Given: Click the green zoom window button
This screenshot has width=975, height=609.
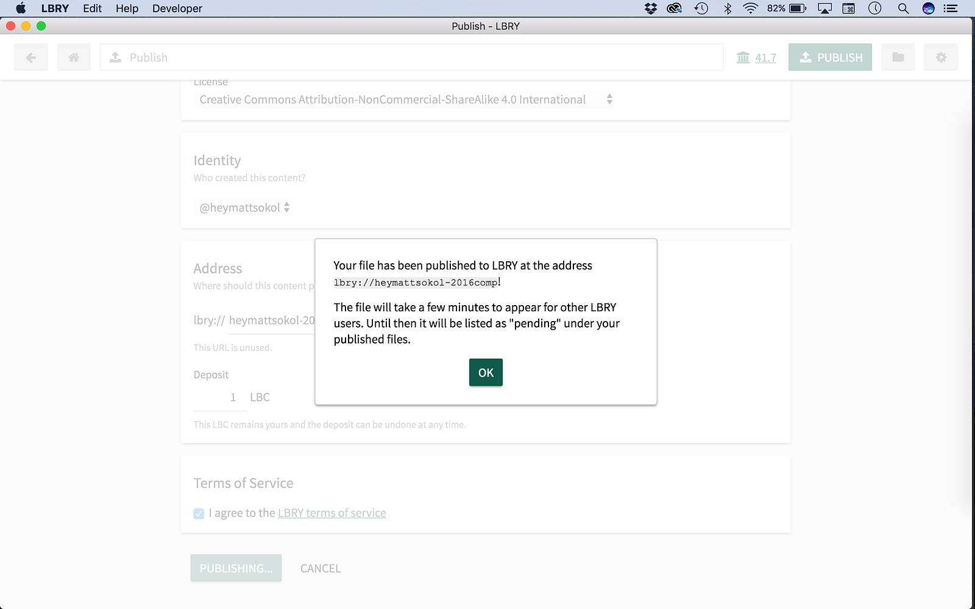Looking at the screenshot, I should 41,26.
